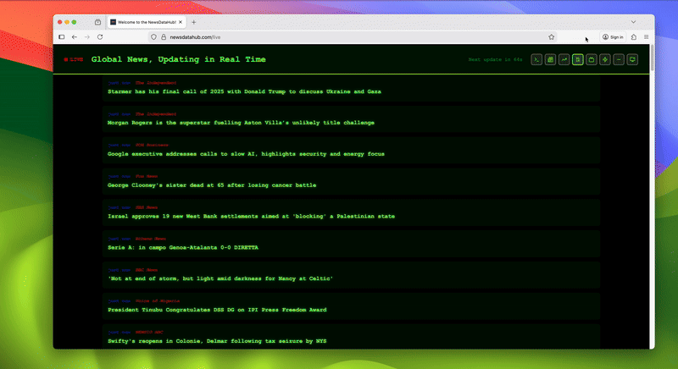
Task: Open Israel approves 19 West Bank settlements headline
Action: coord(251,216)
